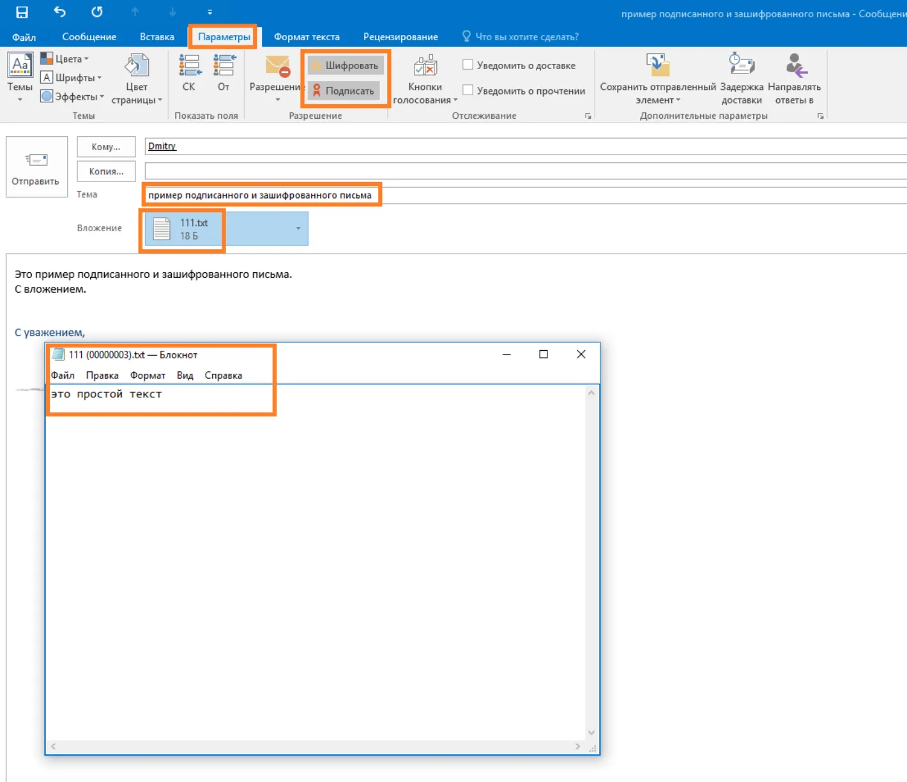Click Направлять ответы в icon
Image resolution: width=907 pixels, height=782 pixels.
tap(795, 65)
